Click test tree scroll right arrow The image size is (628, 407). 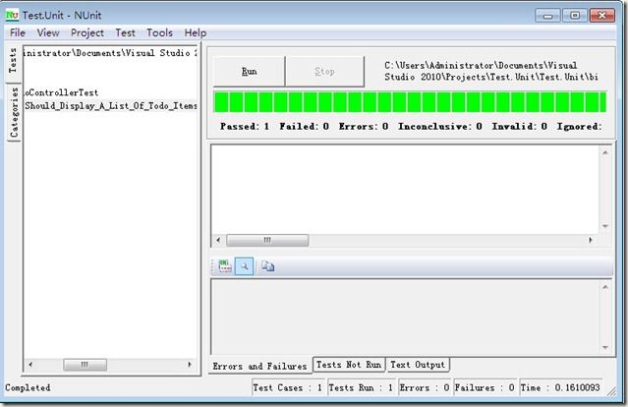click(x=190, y=365)
